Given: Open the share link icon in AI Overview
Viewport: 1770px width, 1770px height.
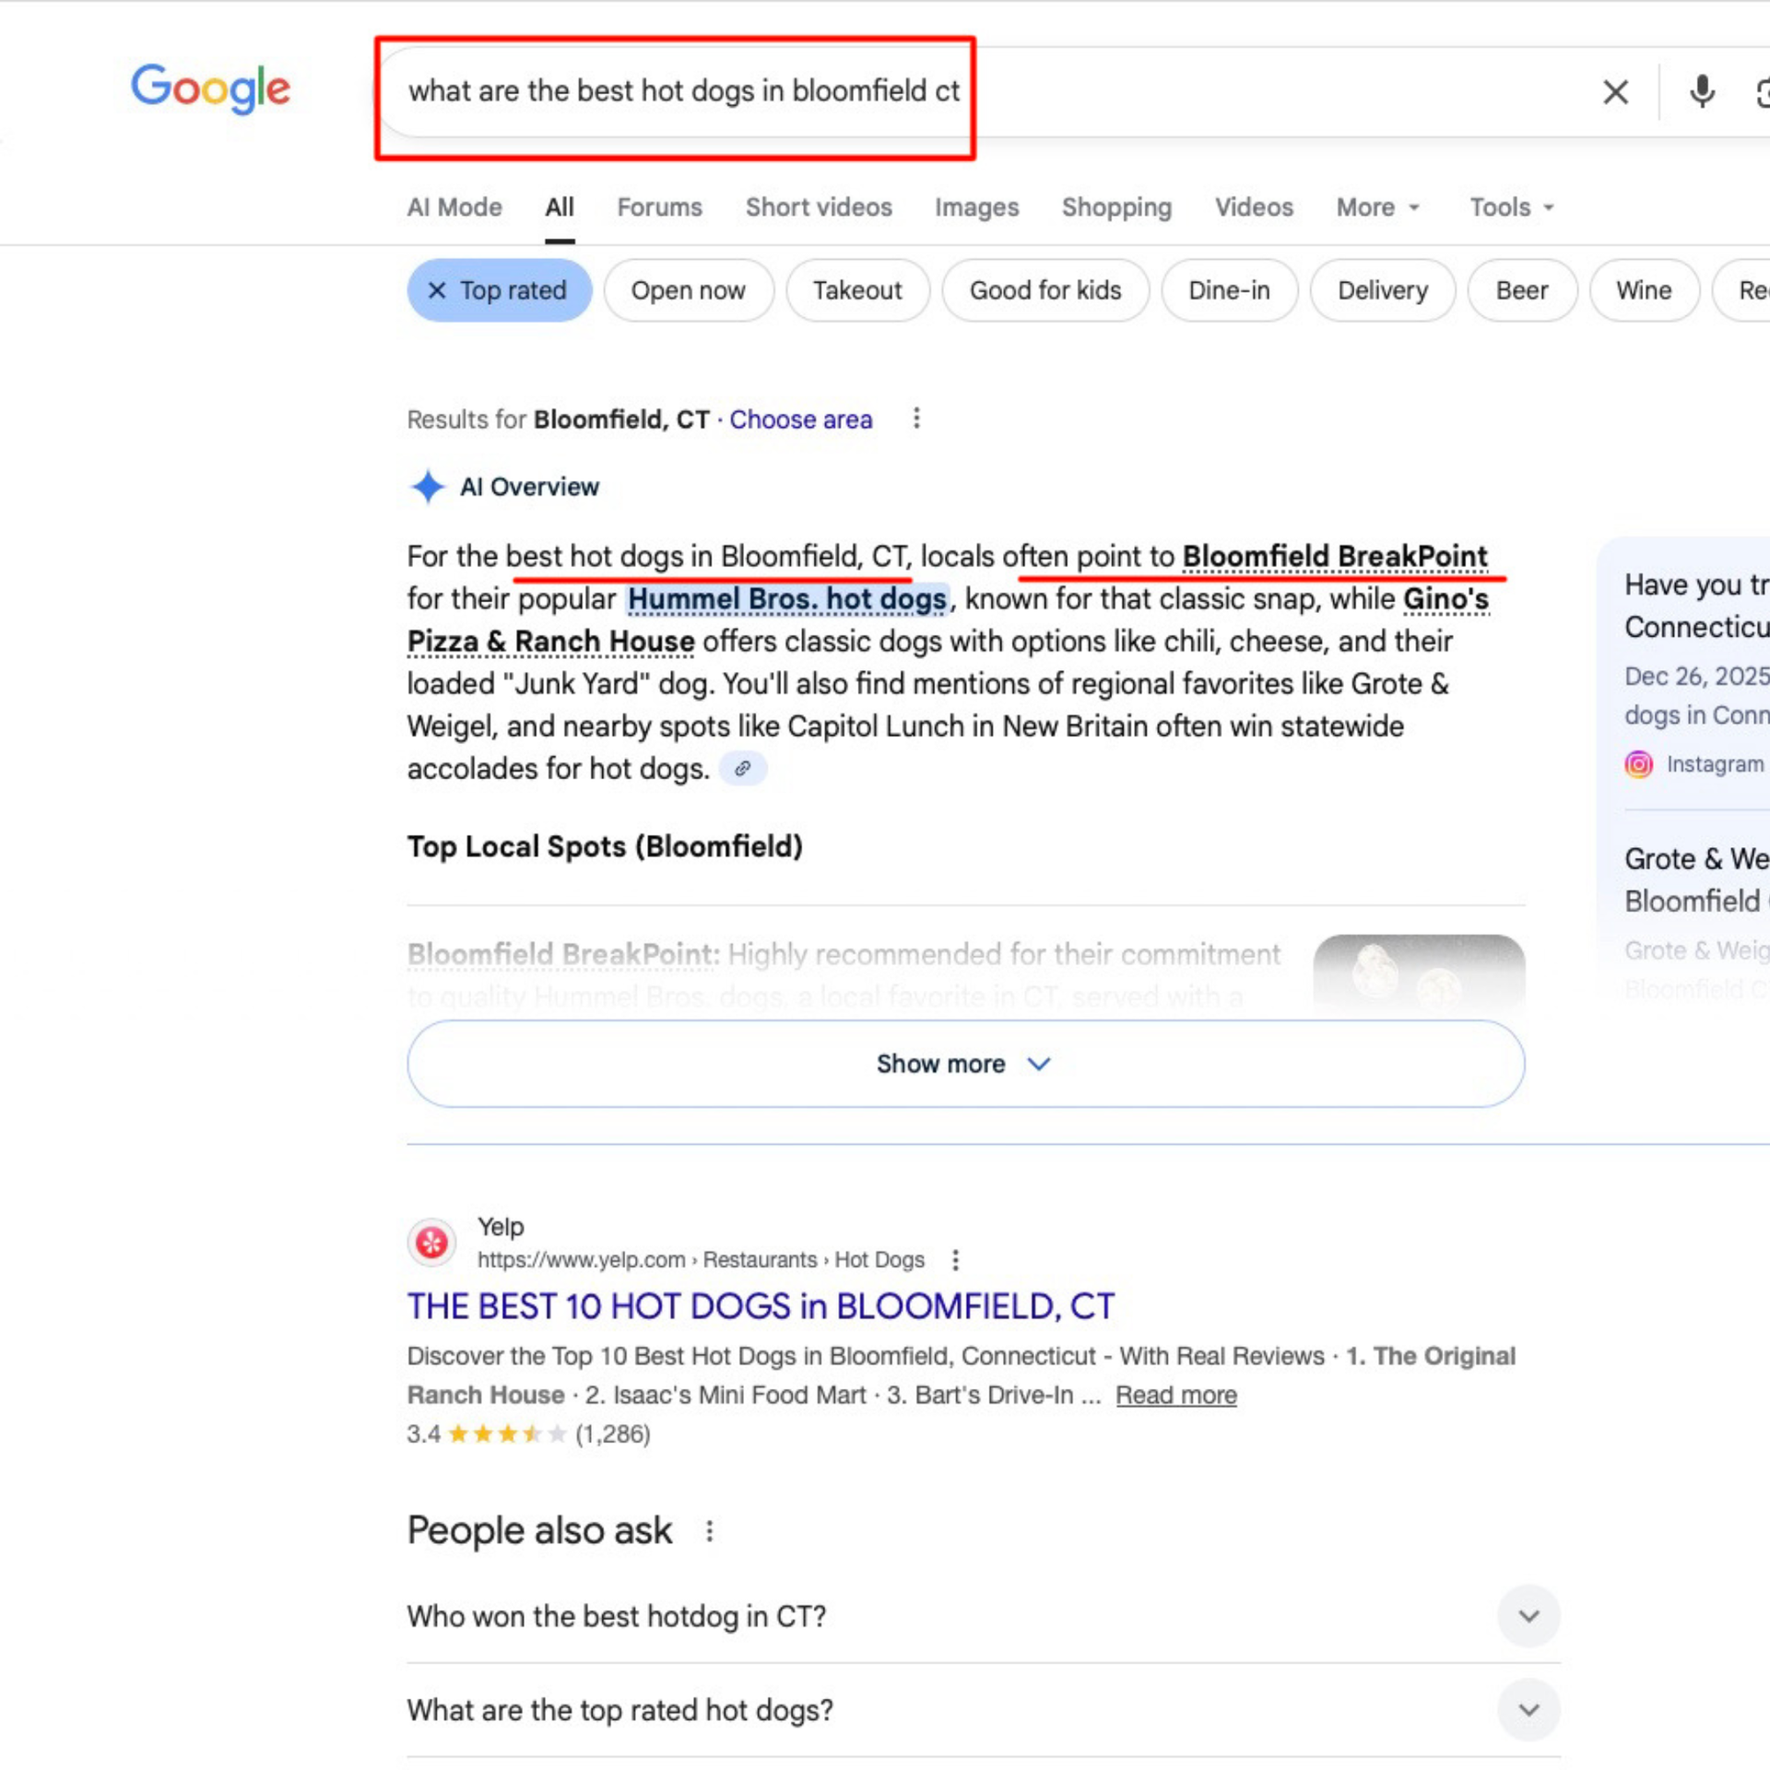Looking at the screenshot, I should [x=743, y=768].
